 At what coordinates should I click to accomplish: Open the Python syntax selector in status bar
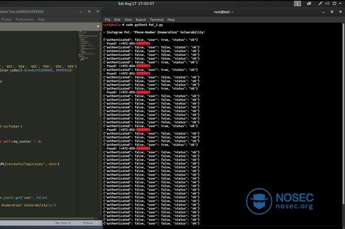click(88, 223)
